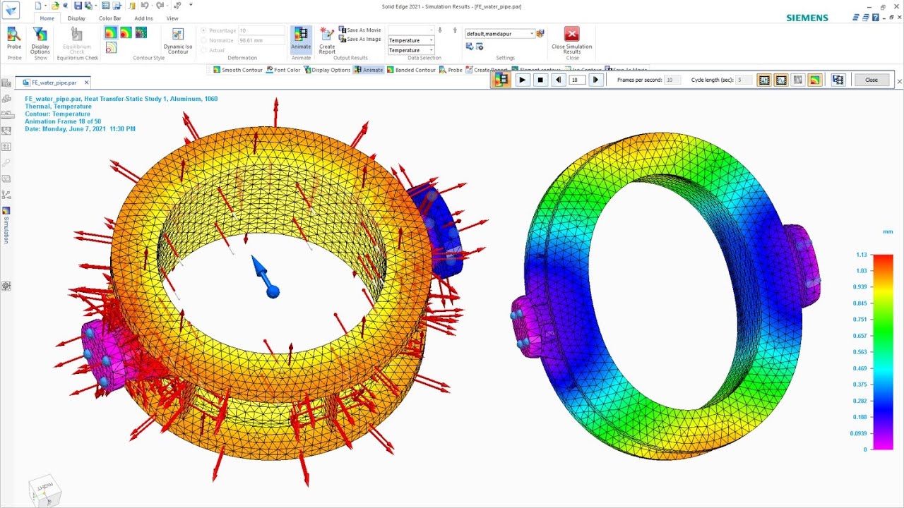Image resolution: width=904 pixels, height=508 pixels.
Task: Choose the iso contour line style icon
Action: click(x=111, y=47)
